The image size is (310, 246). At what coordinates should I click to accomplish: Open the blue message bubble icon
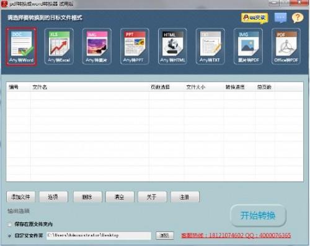coord(280,18)
